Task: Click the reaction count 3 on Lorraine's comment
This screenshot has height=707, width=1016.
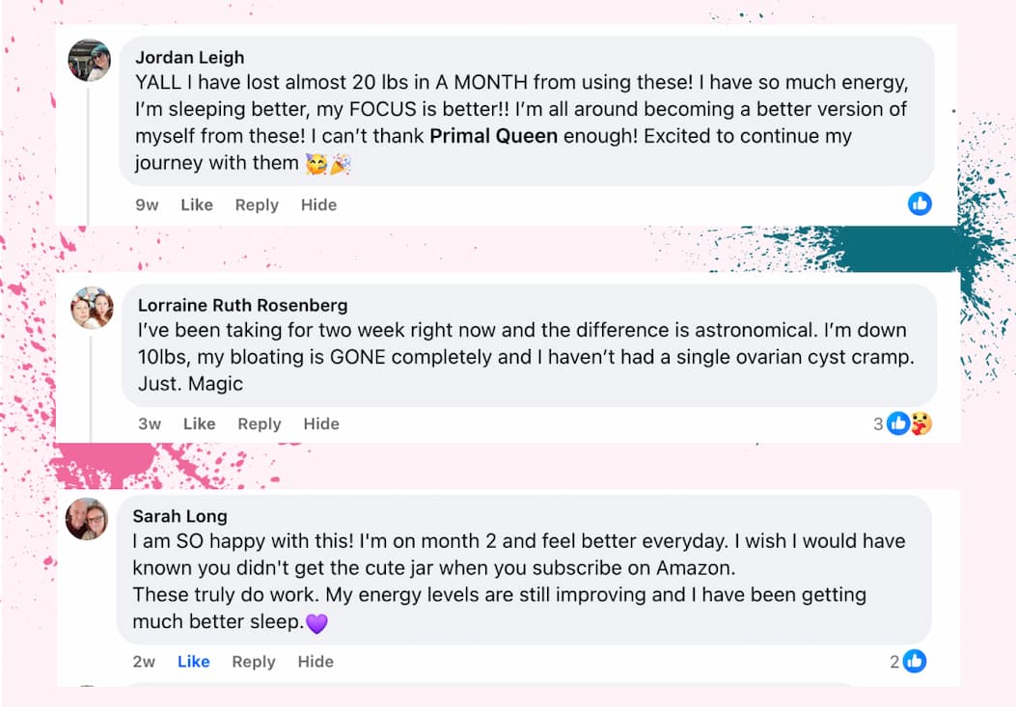Action: (877, 423)
